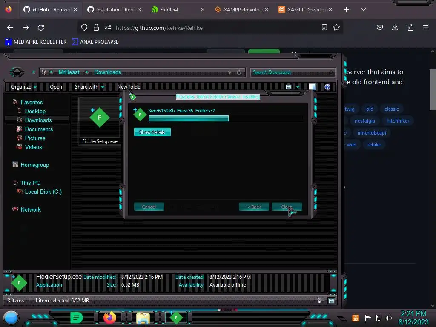Open the classic topic tag

tap(392, 109)
